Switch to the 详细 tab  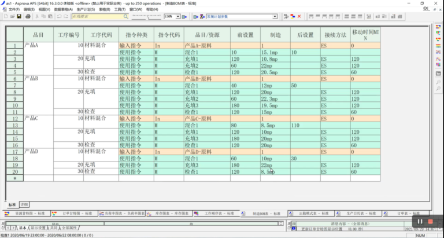tap(24, 204)
